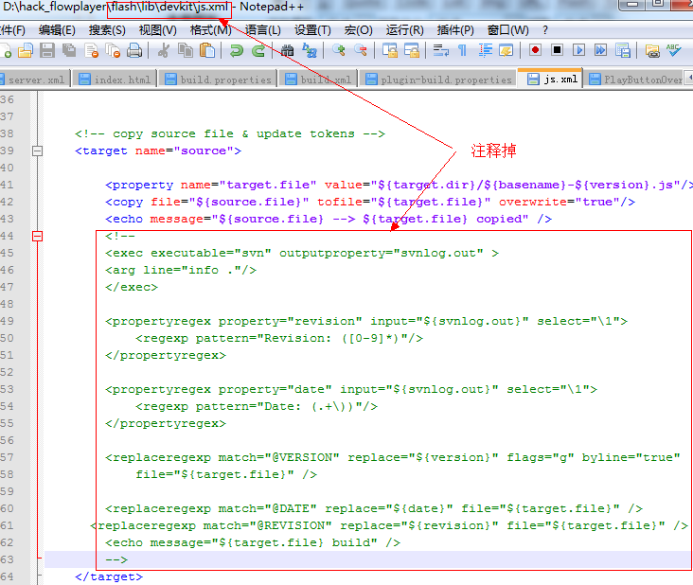Open the 窗口(W) menu
The height and width of the screenshot is (585, 693).
coord(507,30)
